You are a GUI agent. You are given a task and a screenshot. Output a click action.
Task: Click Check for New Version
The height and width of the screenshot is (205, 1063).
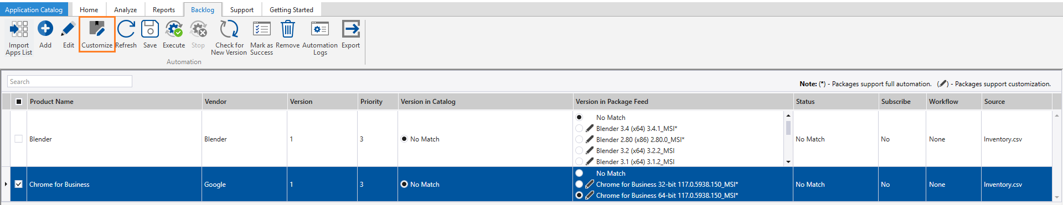pos(229,29)
